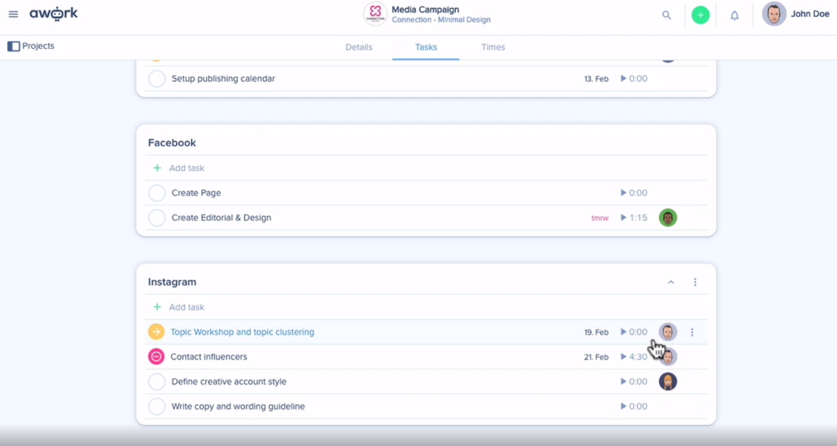Mark Write copy and wording guideline done
This screenshot has height=446, width=837.
(157, 406)
